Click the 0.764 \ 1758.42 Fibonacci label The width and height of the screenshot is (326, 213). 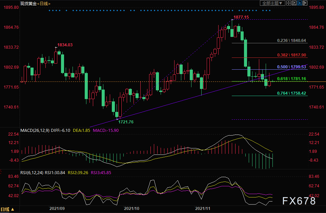[x=291, y=93]
